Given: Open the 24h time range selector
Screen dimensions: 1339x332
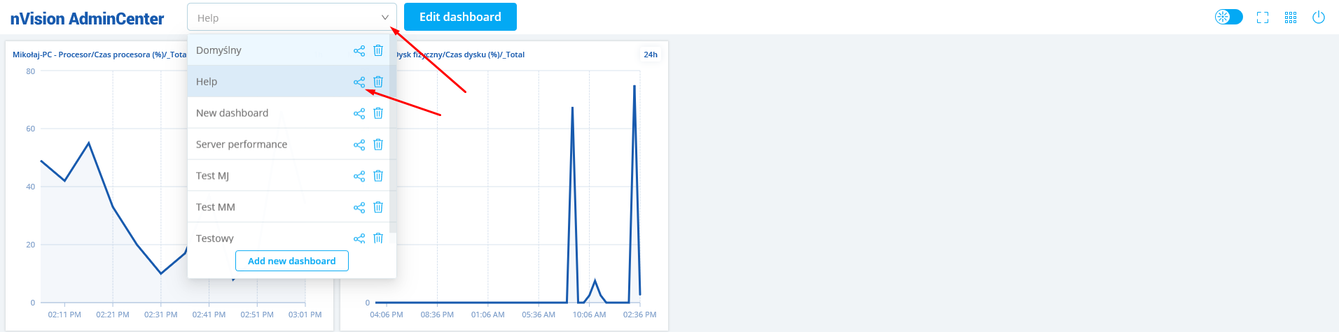Looking at the screenshot, I should (651, 55).
